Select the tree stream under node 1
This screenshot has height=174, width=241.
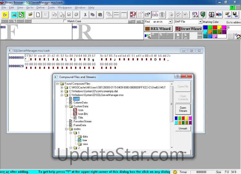tap(85, 141)
